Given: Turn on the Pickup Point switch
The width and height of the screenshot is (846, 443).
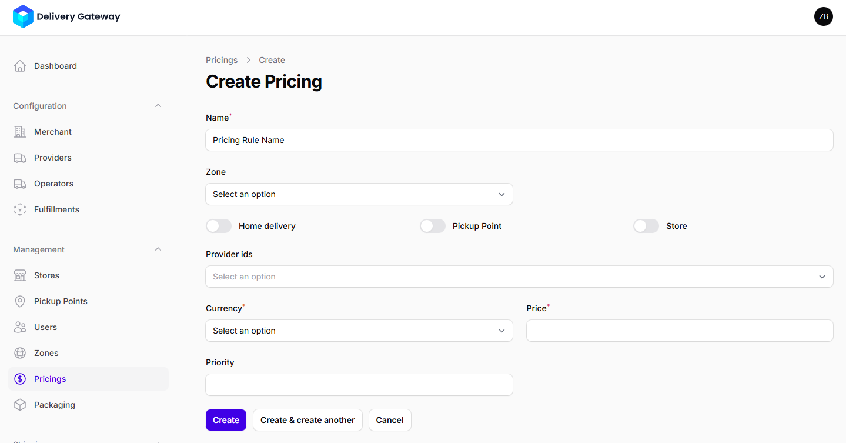Looking at the screenshot, I should pos(433,226).
